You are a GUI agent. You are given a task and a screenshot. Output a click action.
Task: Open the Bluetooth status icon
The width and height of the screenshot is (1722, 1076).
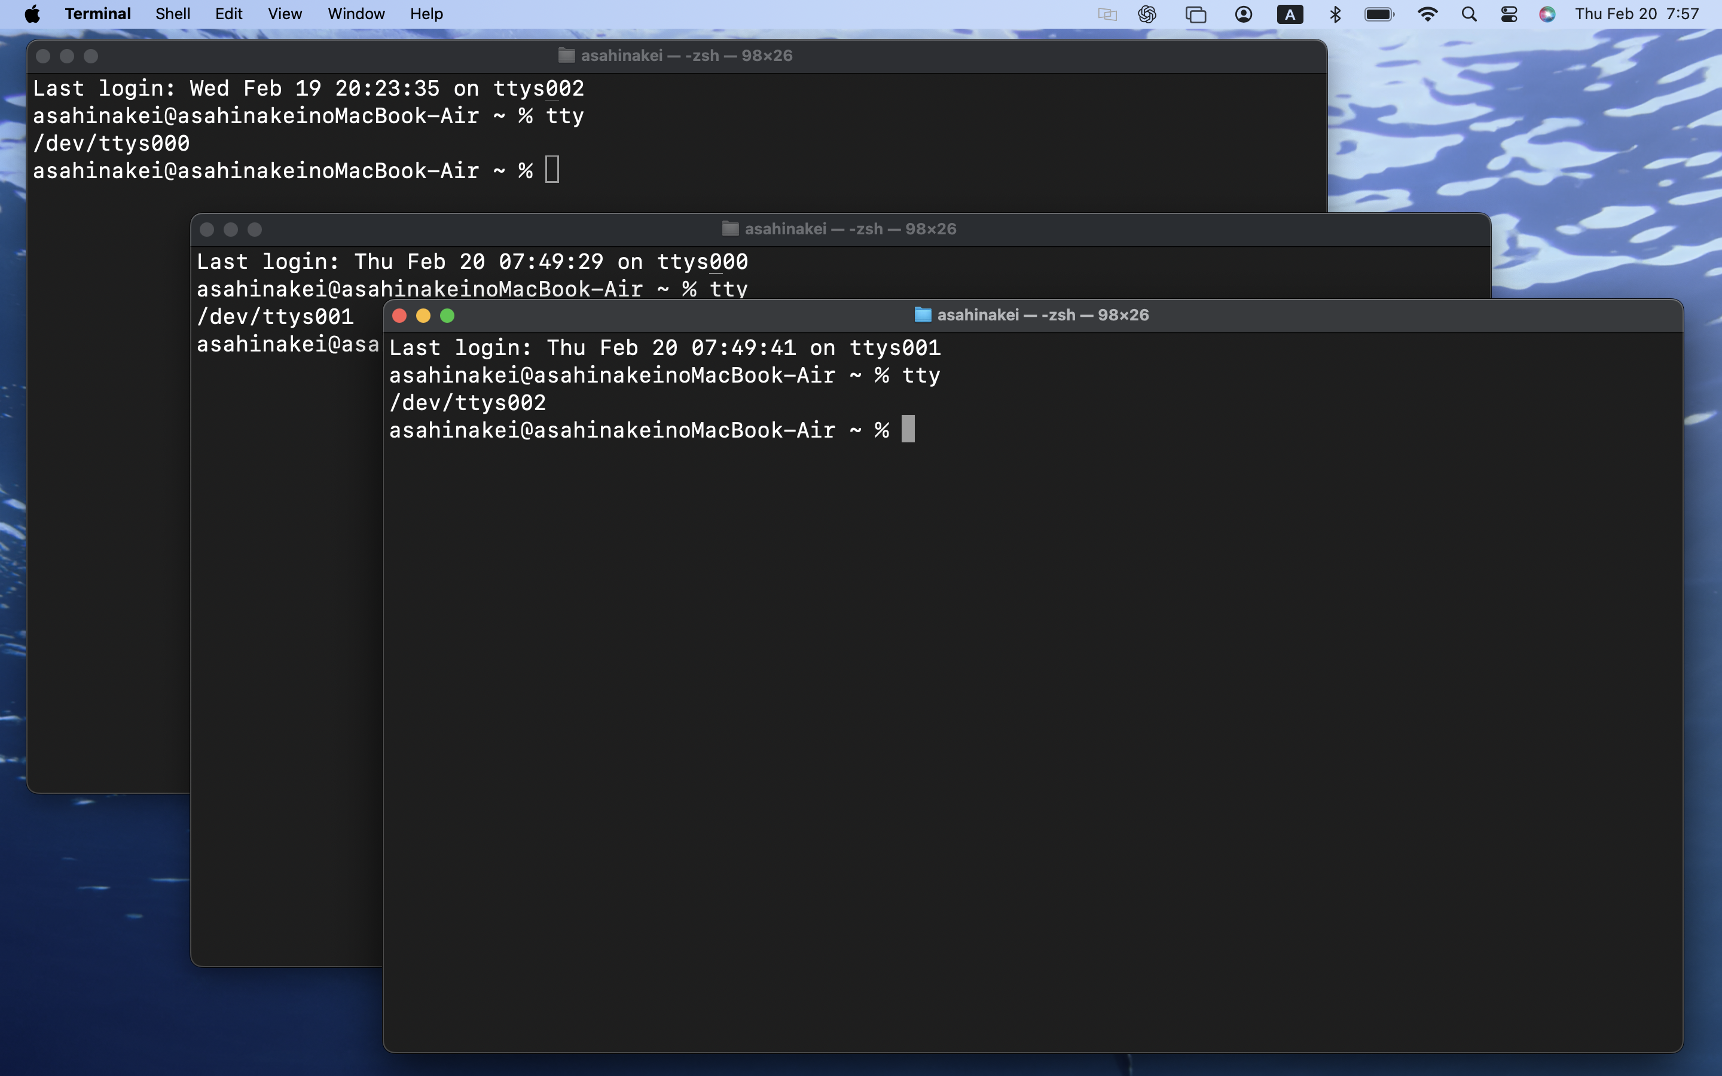pyautogui.click(x=1335, y=14)
